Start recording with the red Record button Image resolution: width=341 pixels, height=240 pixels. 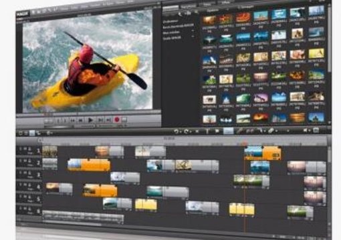point(117,120)
